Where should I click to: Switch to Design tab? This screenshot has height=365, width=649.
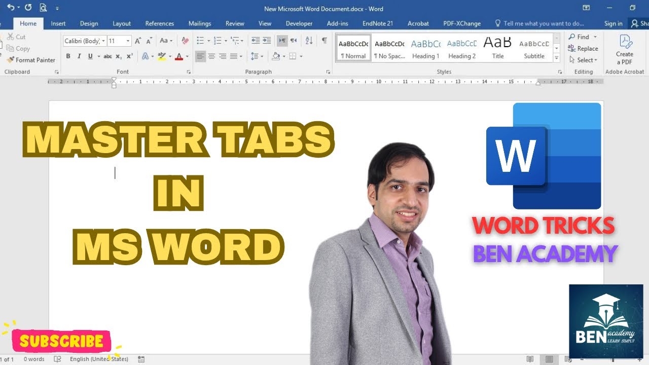[x=89, y=23]
